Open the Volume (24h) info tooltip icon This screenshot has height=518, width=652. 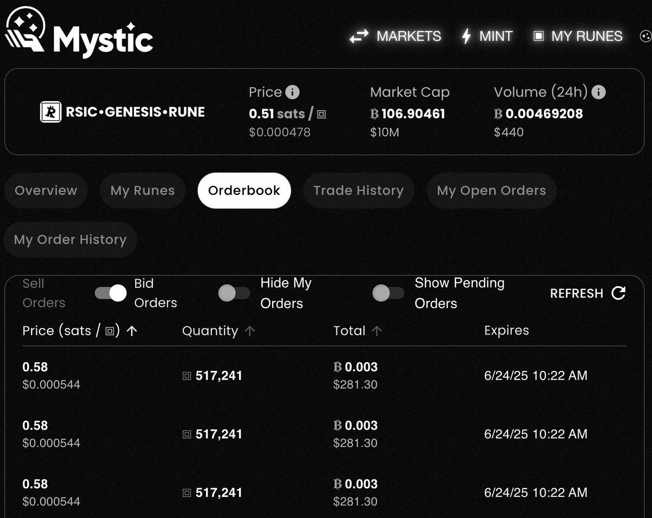(x=599, y=92)
